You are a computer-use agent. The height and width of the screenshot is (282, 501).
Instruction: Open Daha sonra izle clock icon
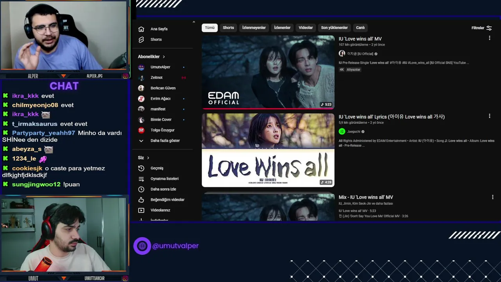click(141, 189)
